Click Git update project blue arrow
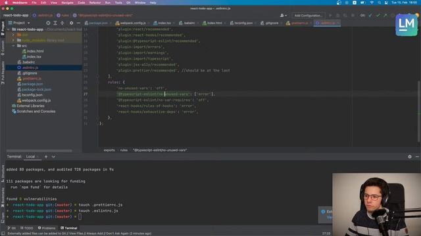421x236 pixels. (x=370, y=16)
